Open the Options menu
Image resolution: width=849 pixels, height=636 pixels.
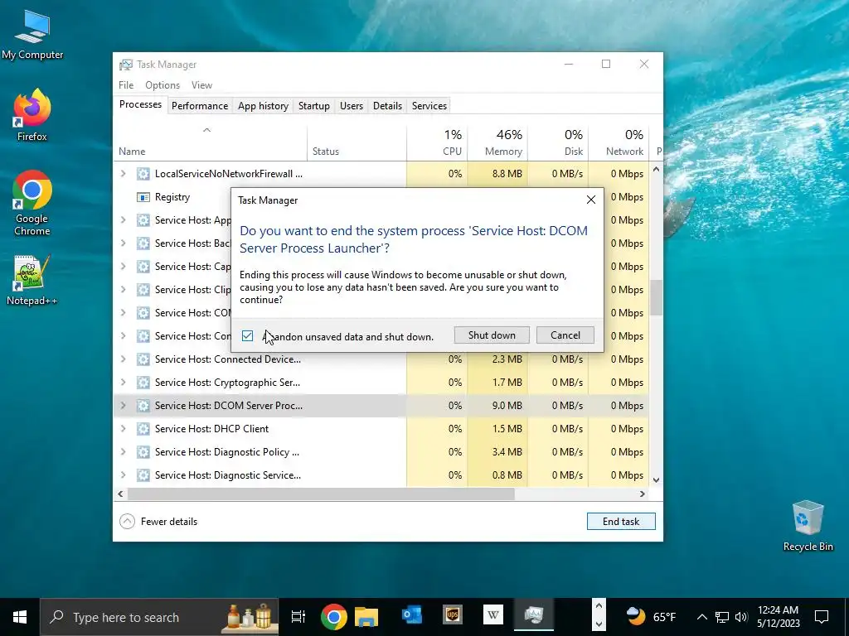pos(163,85)
